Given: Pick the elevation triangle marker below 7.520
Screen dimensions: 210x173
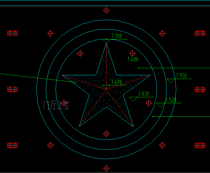Looking at the screenshot, I should 160,105.
